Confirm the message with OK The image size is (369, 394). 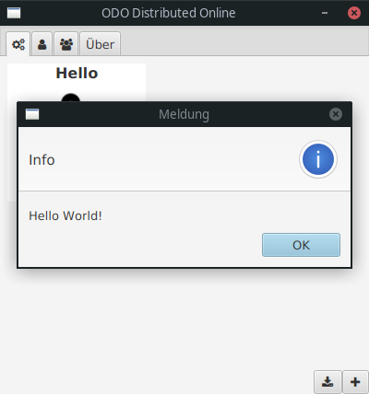click(x=301, y=245)
